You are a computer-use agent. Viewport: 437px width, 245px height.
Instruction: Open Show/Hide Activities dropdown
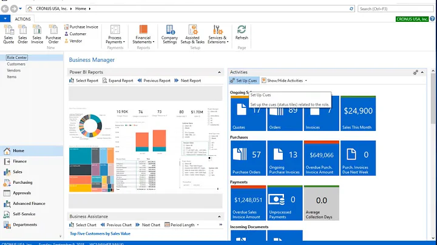284,81
